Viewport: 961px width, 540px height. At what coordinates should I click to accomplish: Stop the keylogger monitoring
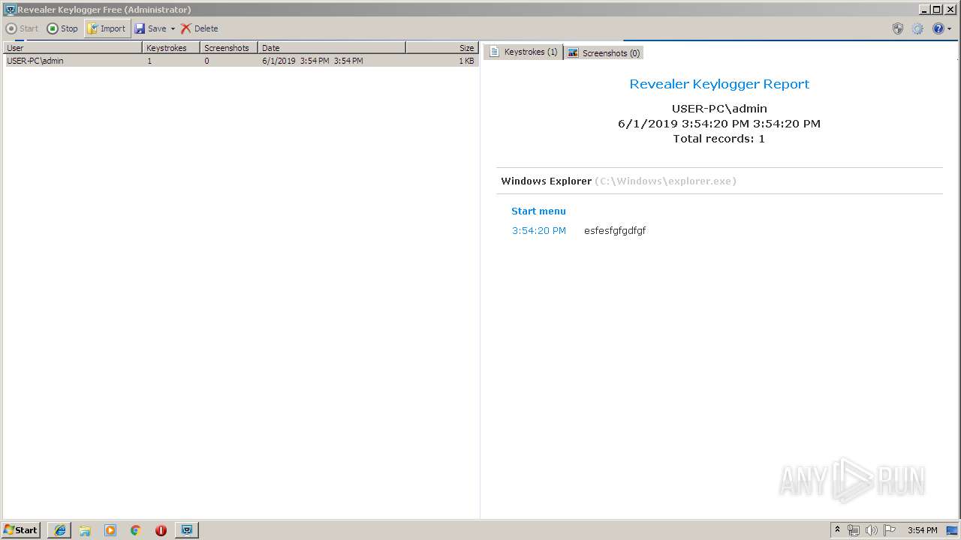click(x=62, y=28)
